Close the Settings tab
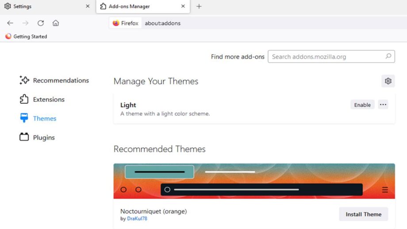This screenshot has height=229, width=407. 88,6
